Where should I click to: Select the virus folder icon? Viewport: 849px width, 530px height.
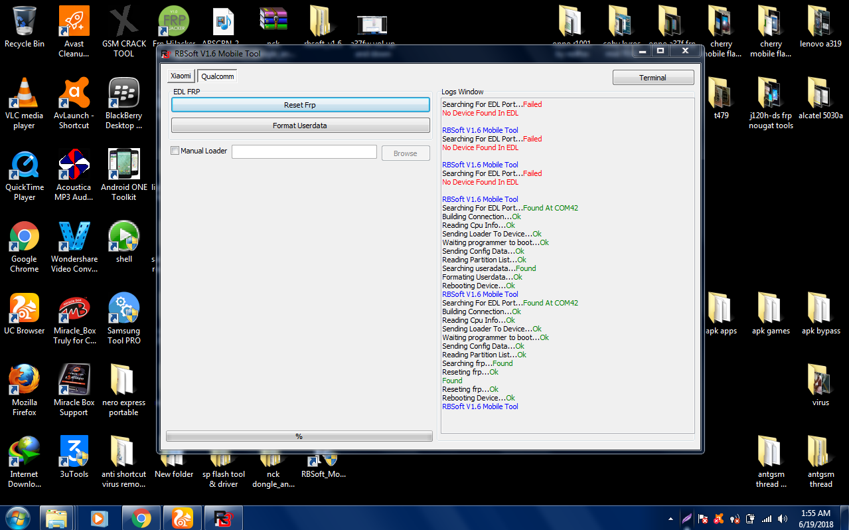coord(820,385)
